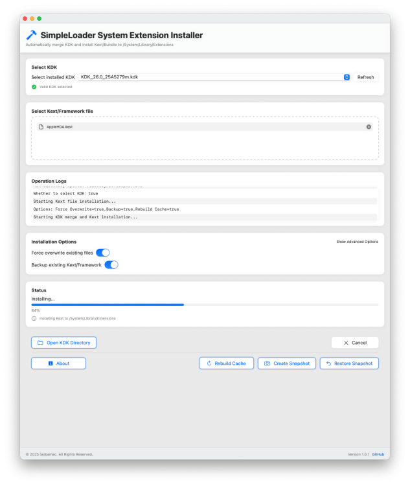Click the info icon in About button

[x=51, y=364]
